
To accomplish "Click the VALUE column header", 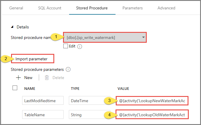I will (123, 89).
